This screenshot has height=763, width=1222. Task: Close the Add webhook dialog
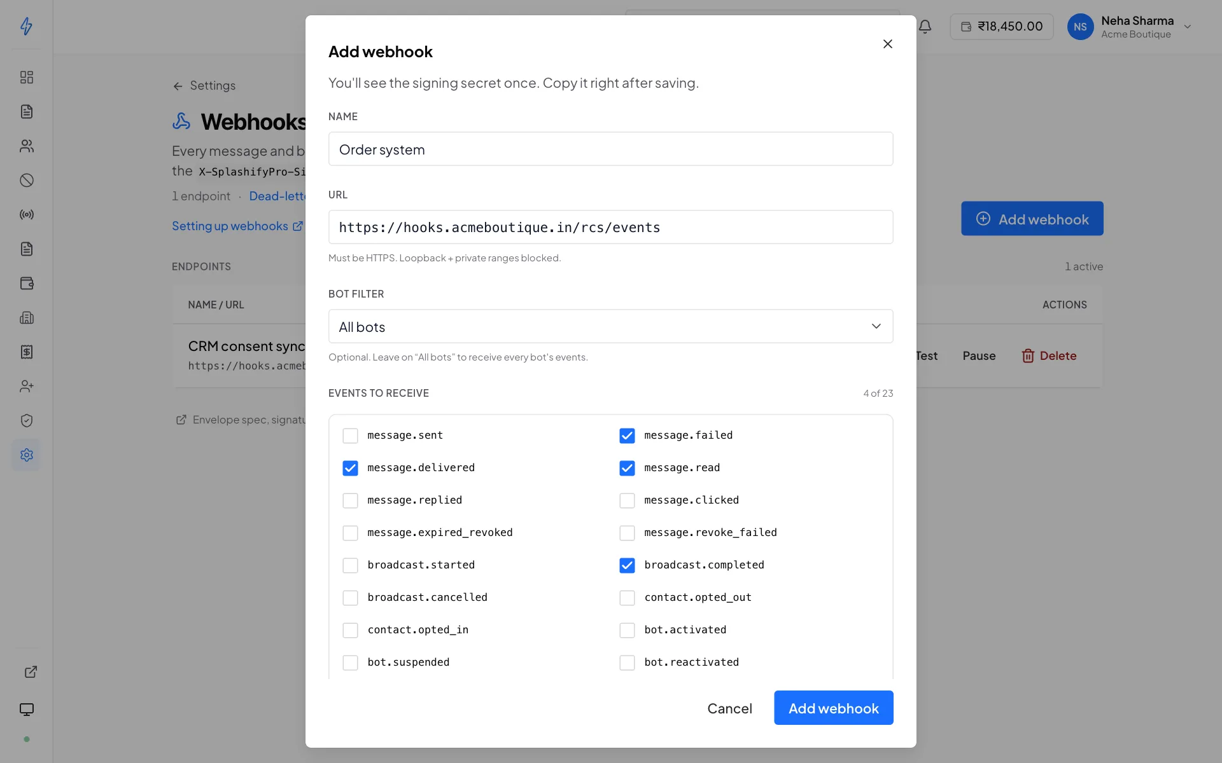point(888,44)
